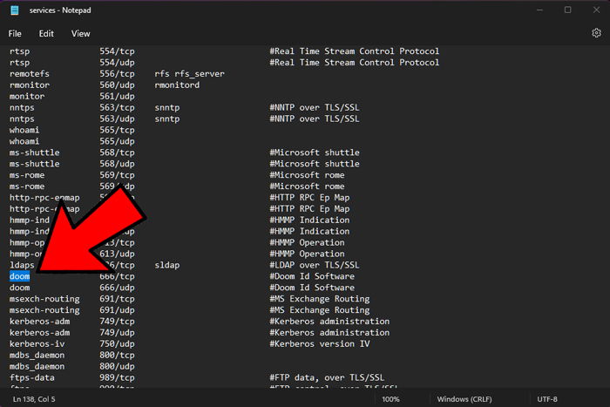Open Notepad settings gear icon
The width and height of the screenshot is (610, 407).
point(596,33)
